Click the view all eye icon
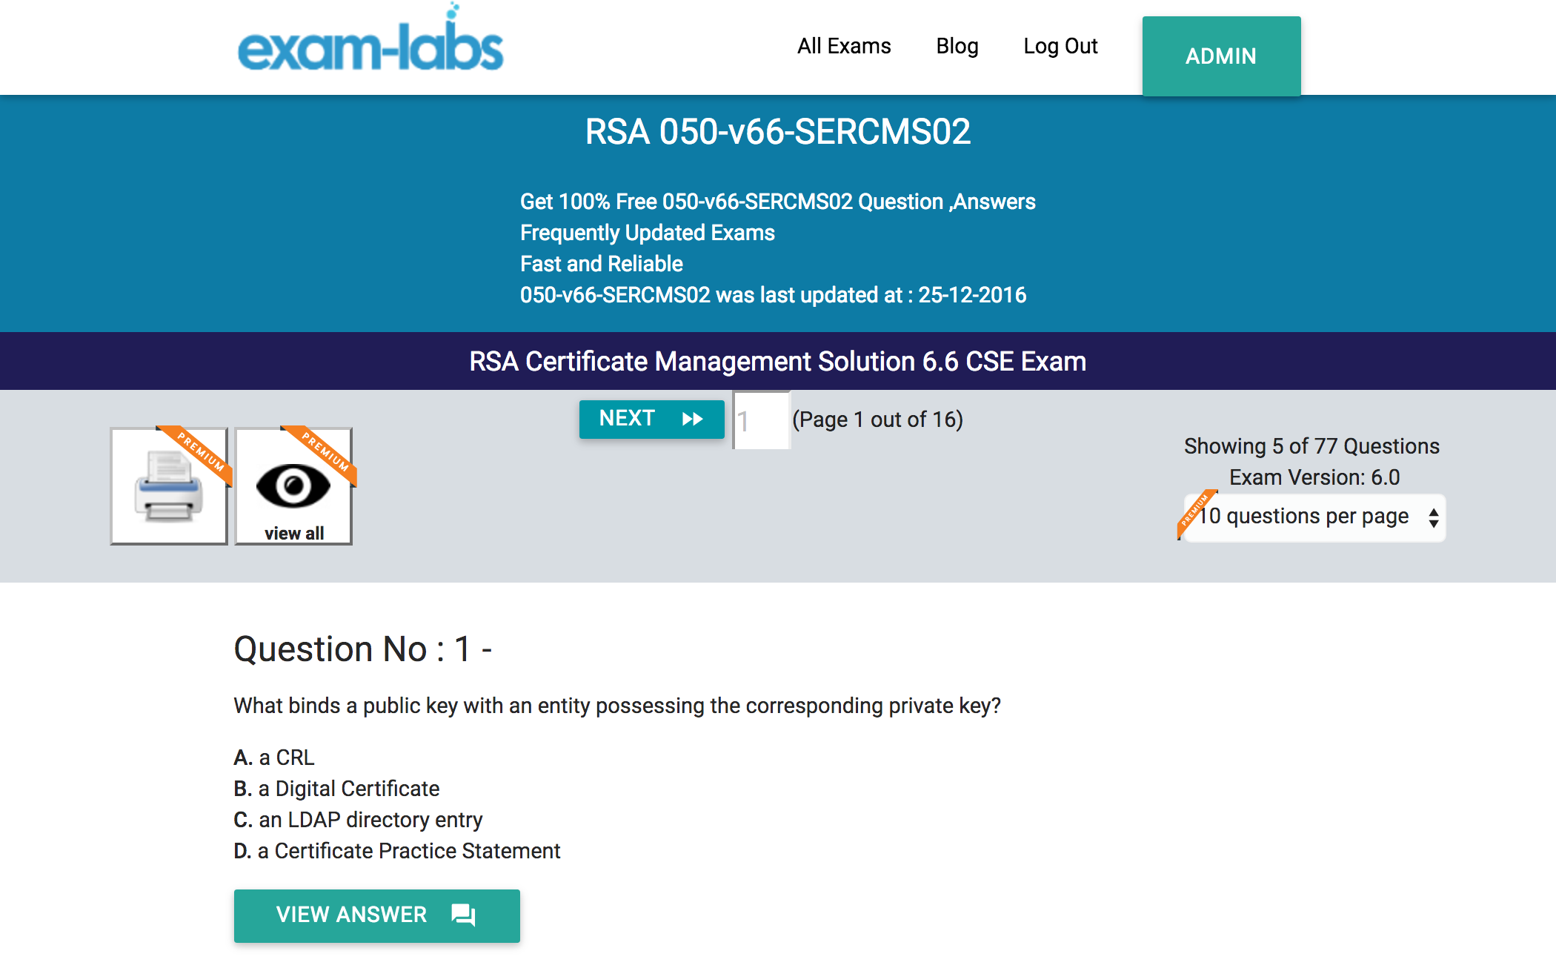The image size is (1556, 971). [x=293, y=486]
